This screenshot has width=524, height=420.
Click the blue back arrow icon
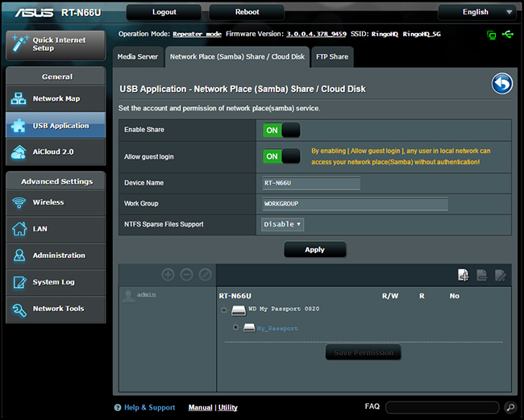(x=502, y=83)
